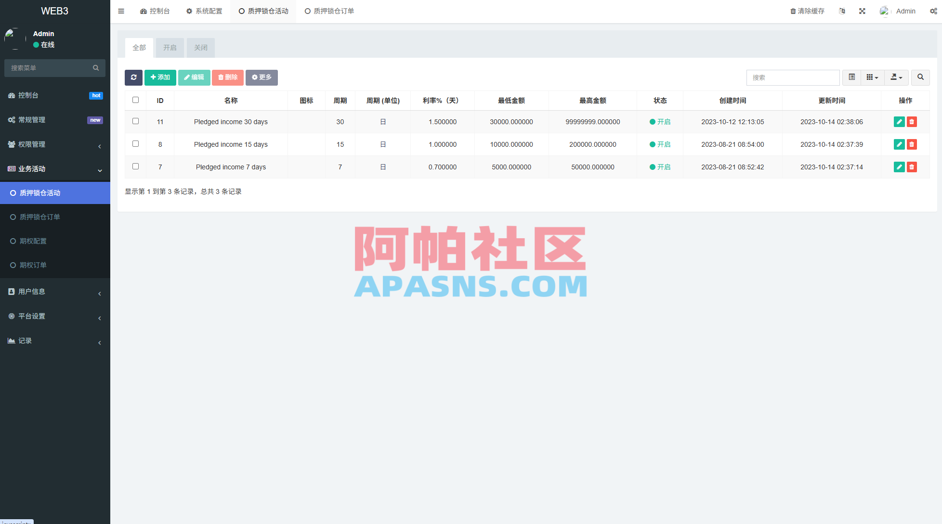Screen dimensions: 942x524
Task: Check the row for Pledged income 7 days
Action: point(135,166)
